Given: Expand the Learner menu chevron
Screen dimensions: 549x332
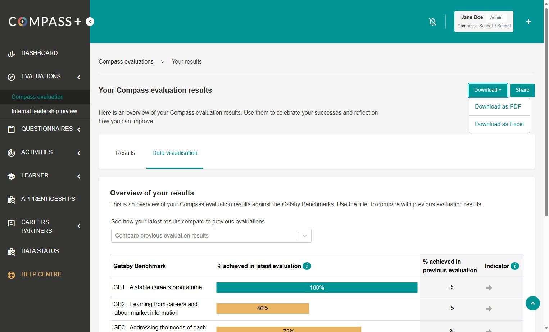Looking at the screenshot, I should (79, 176).
